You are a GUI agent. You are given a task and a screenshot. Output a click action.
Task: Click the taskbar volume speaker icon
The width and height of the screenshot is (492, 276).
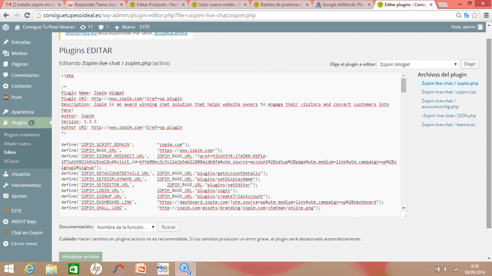pyautogui.click(x=446, y=269)
